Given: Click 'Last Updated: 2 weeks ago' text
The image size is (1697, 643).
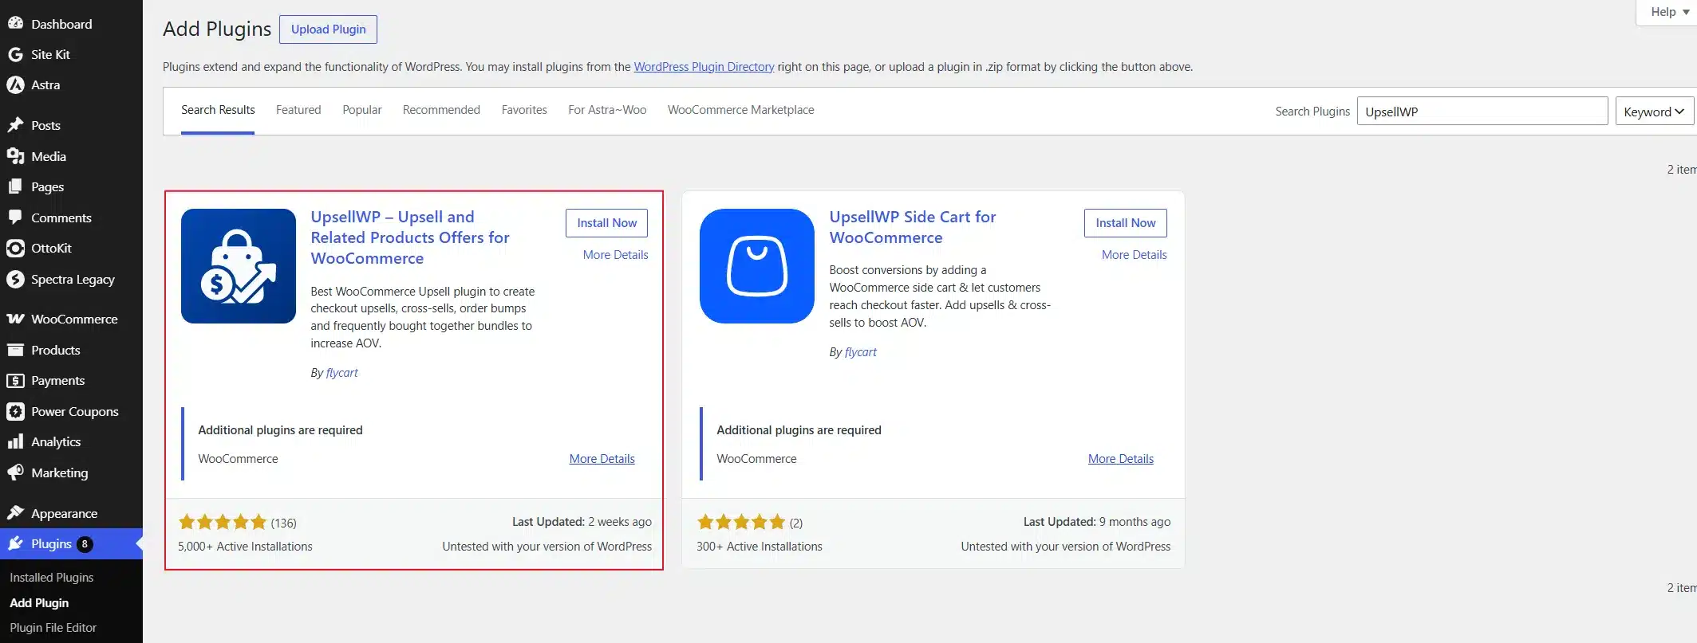Looking at the screenshot, I should click(582, 522).
